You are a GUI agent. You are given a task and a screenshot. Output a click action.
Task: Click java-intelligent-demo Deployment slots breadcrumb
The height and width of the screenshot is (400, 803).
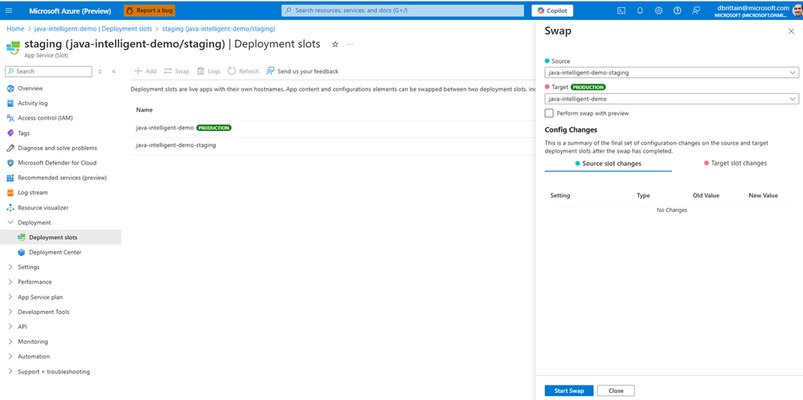point(92,29)
